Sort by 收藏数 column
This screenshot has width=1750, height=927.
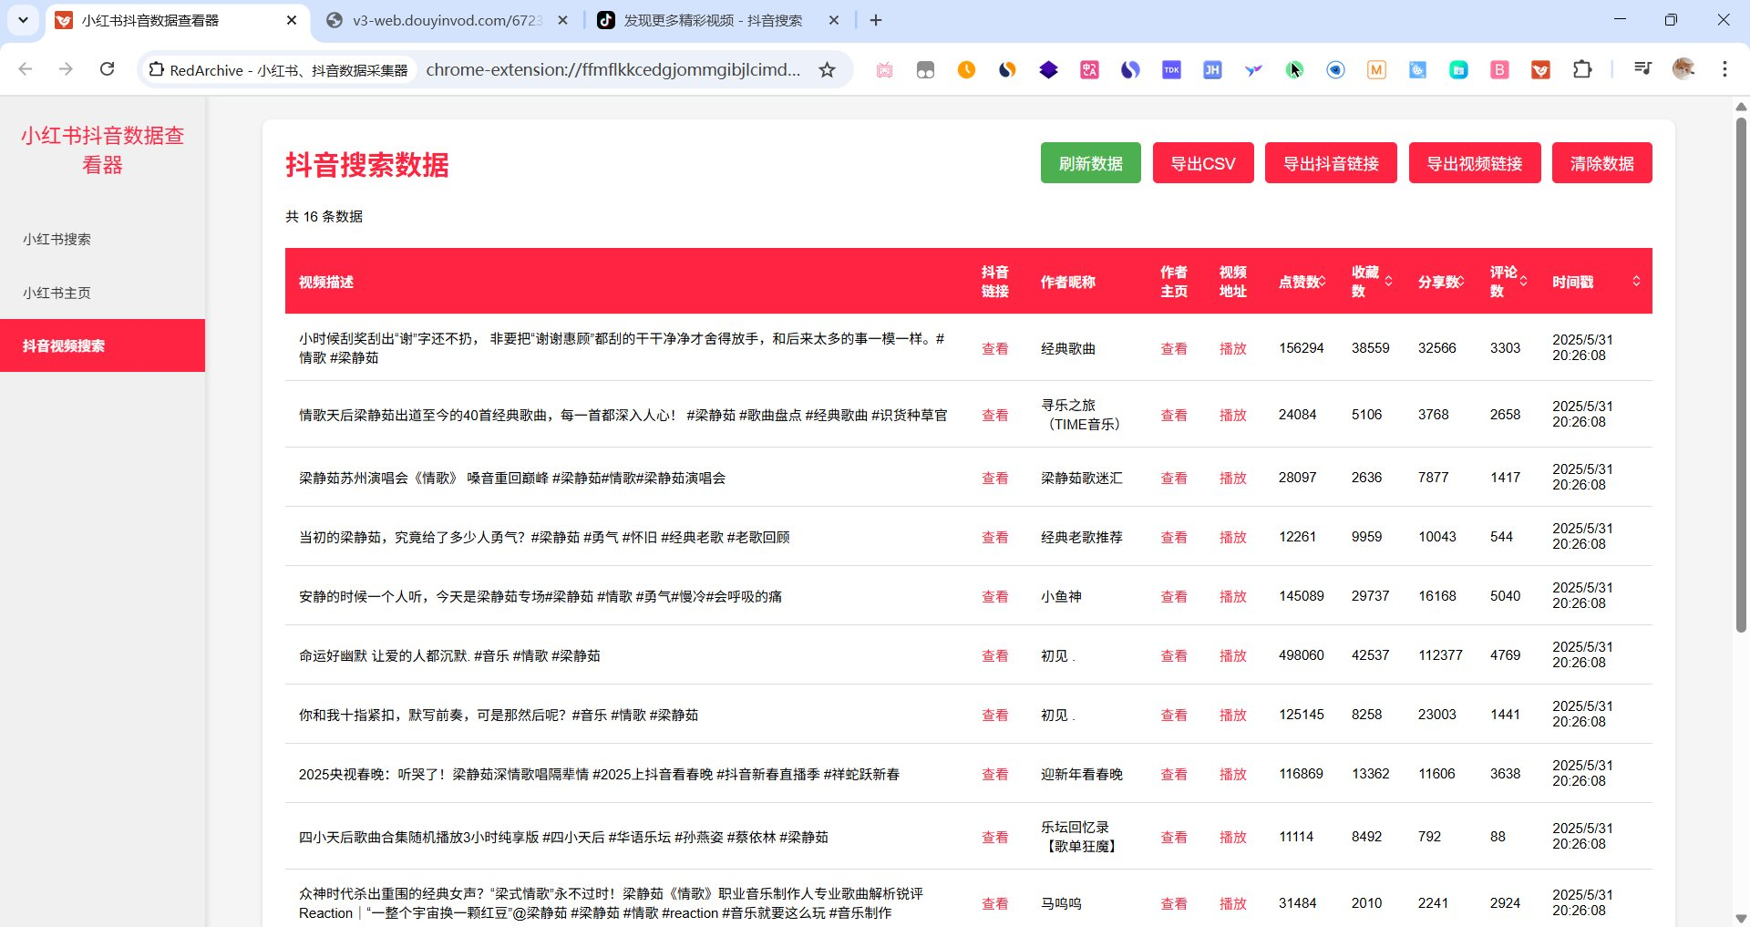click(x=1388, y=282)
